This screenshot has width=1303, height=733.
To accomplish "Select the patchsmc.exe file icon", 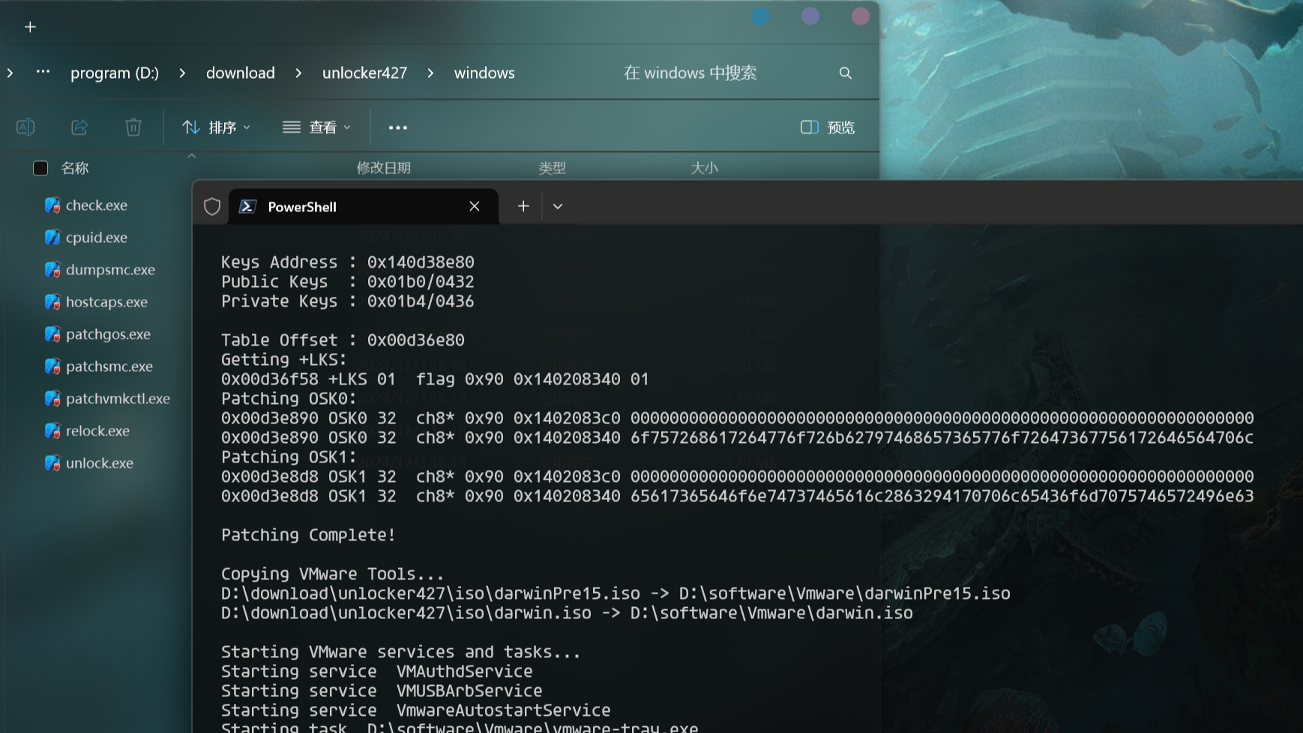I will pyautogui.click(x=52, y=366).
